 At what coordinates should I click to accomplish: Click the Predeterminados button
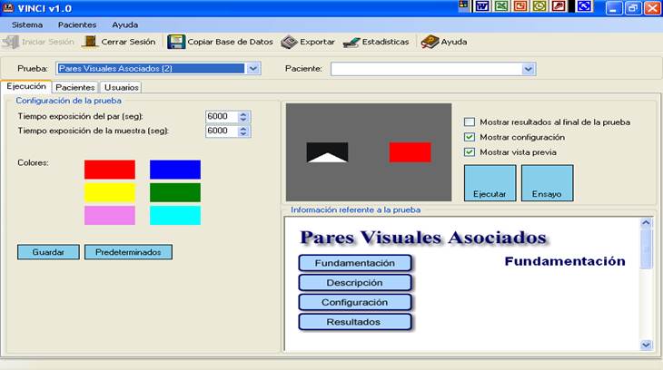pyautogui.click(x=128, y=252)
